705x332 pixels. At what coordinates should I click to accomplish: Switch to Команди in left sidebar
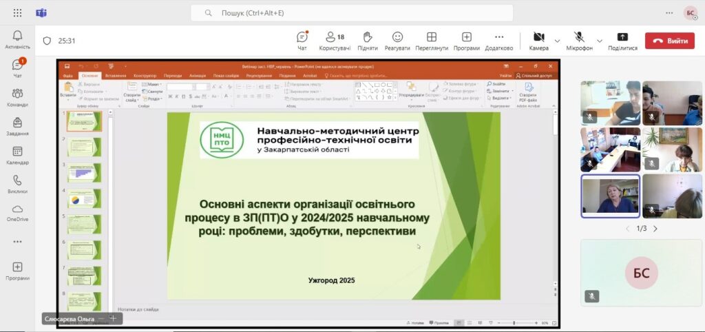click(17, 97)
